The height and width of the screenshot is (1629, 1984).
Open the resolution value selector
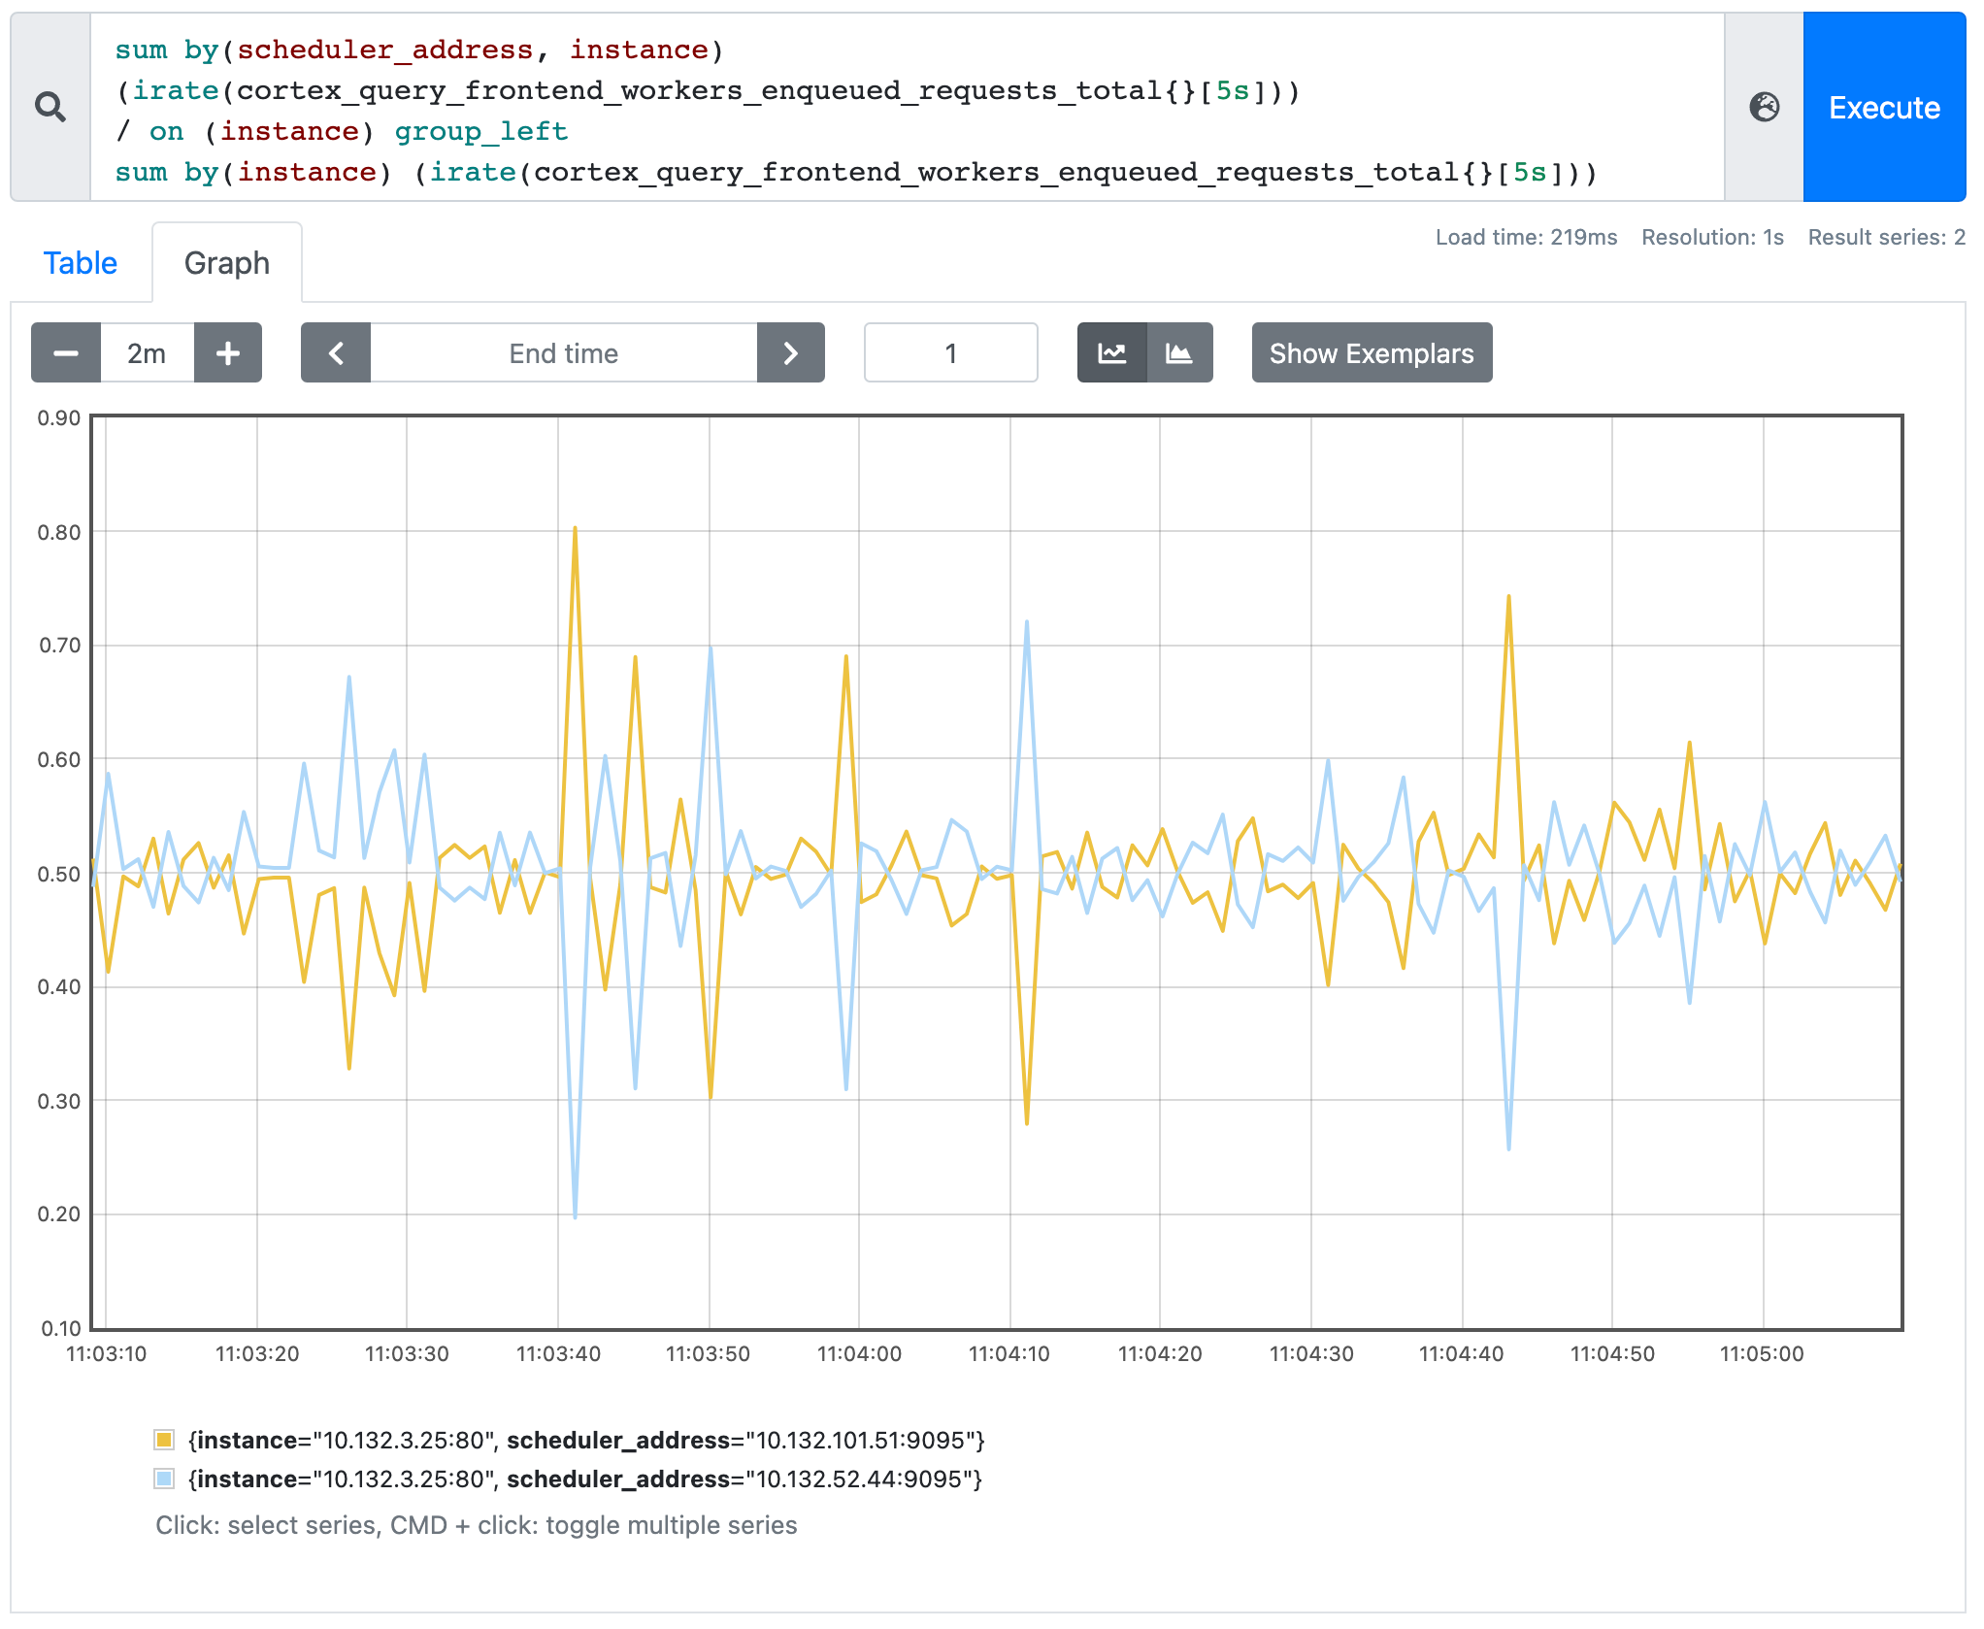tap(949, 352)
